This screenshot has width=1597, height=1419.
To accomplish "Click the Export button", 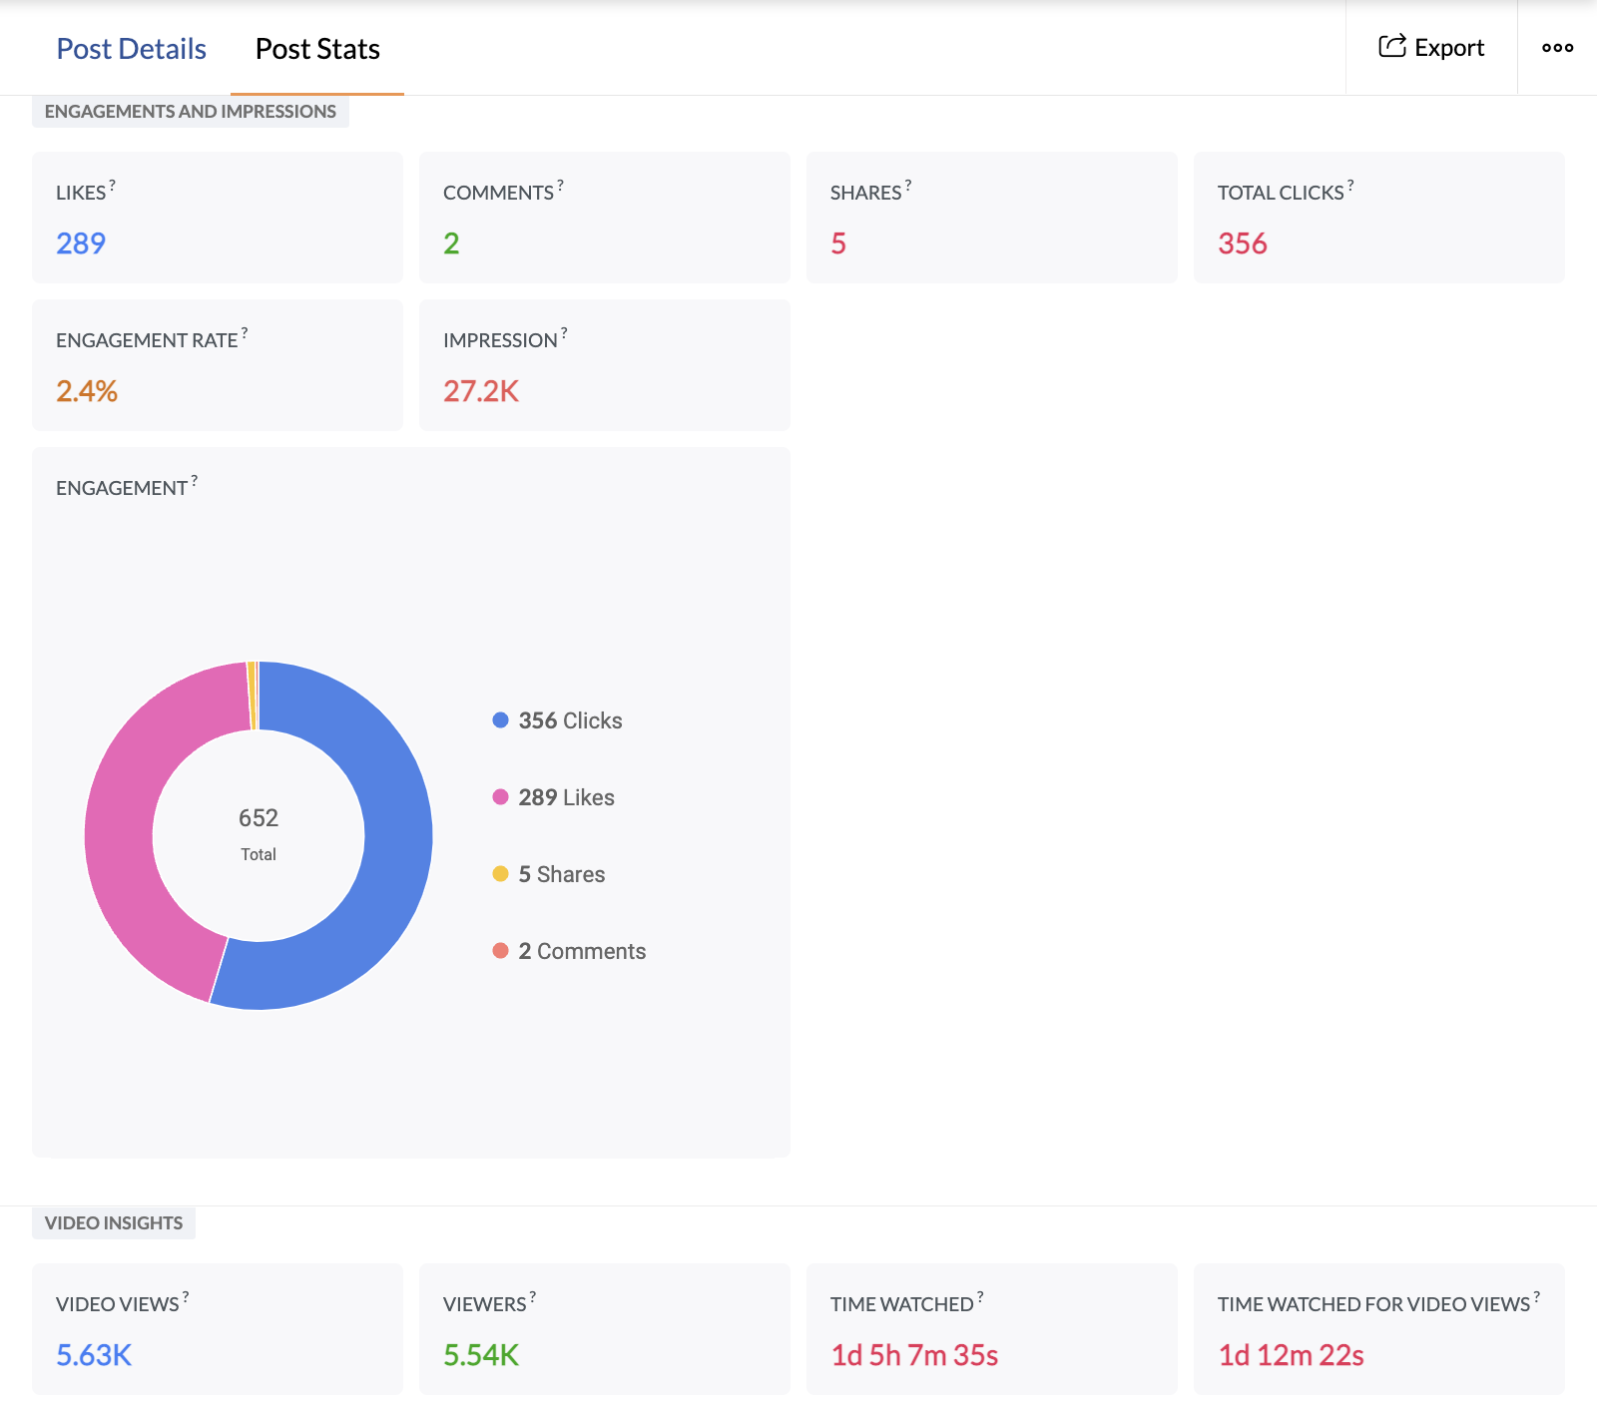I will 1431,47.
